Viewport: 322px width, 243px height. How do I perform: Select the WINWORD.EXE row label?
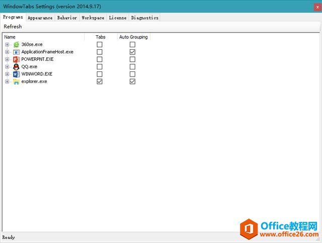(37, 74)
